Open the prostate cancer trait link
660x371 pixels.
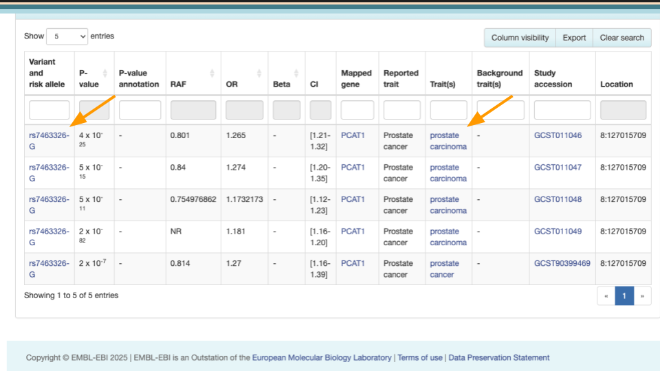point(445,269)
